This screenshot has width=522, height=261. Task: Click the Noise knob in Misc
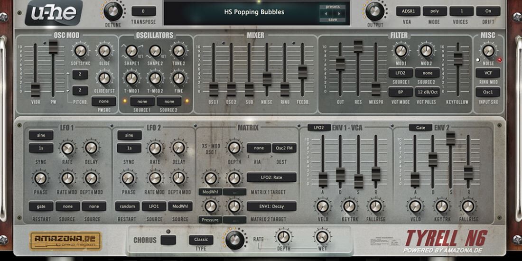point(488,51)
